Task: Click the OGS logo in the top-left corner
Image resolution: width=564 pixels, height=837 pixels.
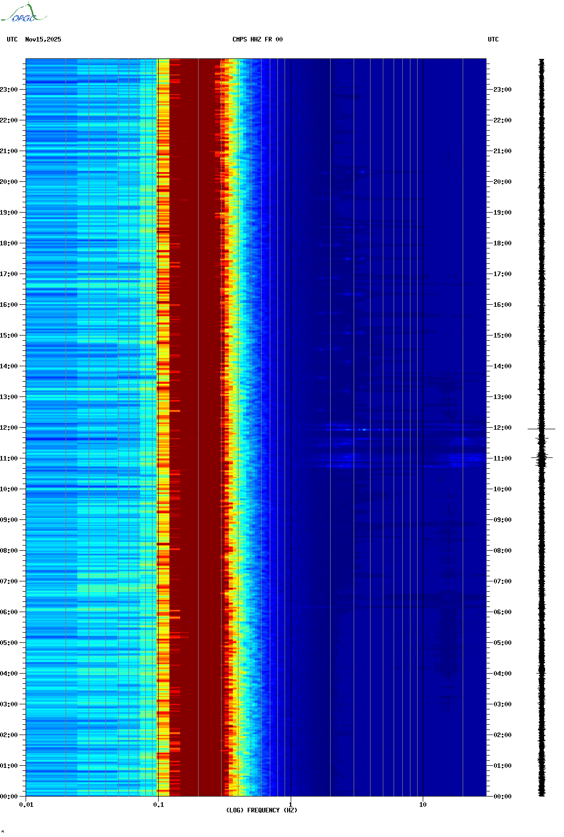Action: [24, 13]
